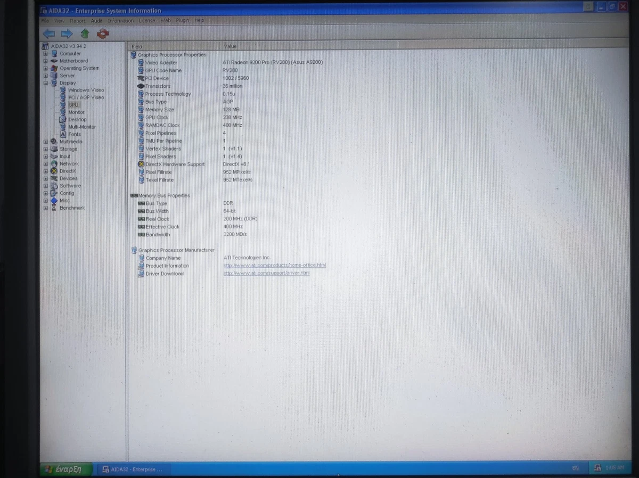Viewport: 639px width, 478px height.
Task: Click the Bandwidth row memory icon
Action: (x=141, y=234)
